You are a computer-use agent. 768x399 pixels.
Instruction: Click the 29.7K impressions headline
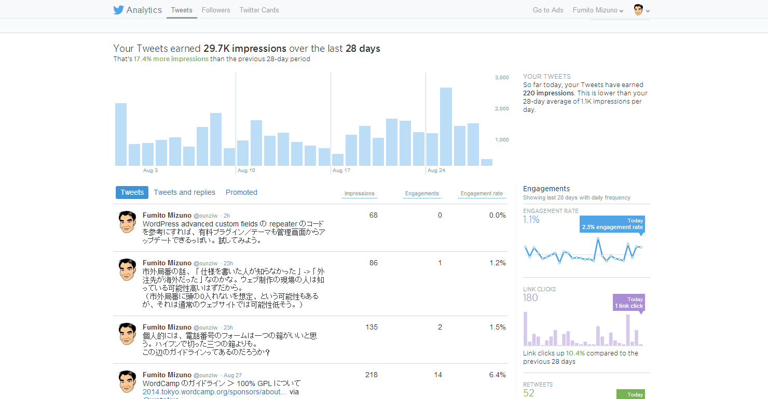click(244, 48)
